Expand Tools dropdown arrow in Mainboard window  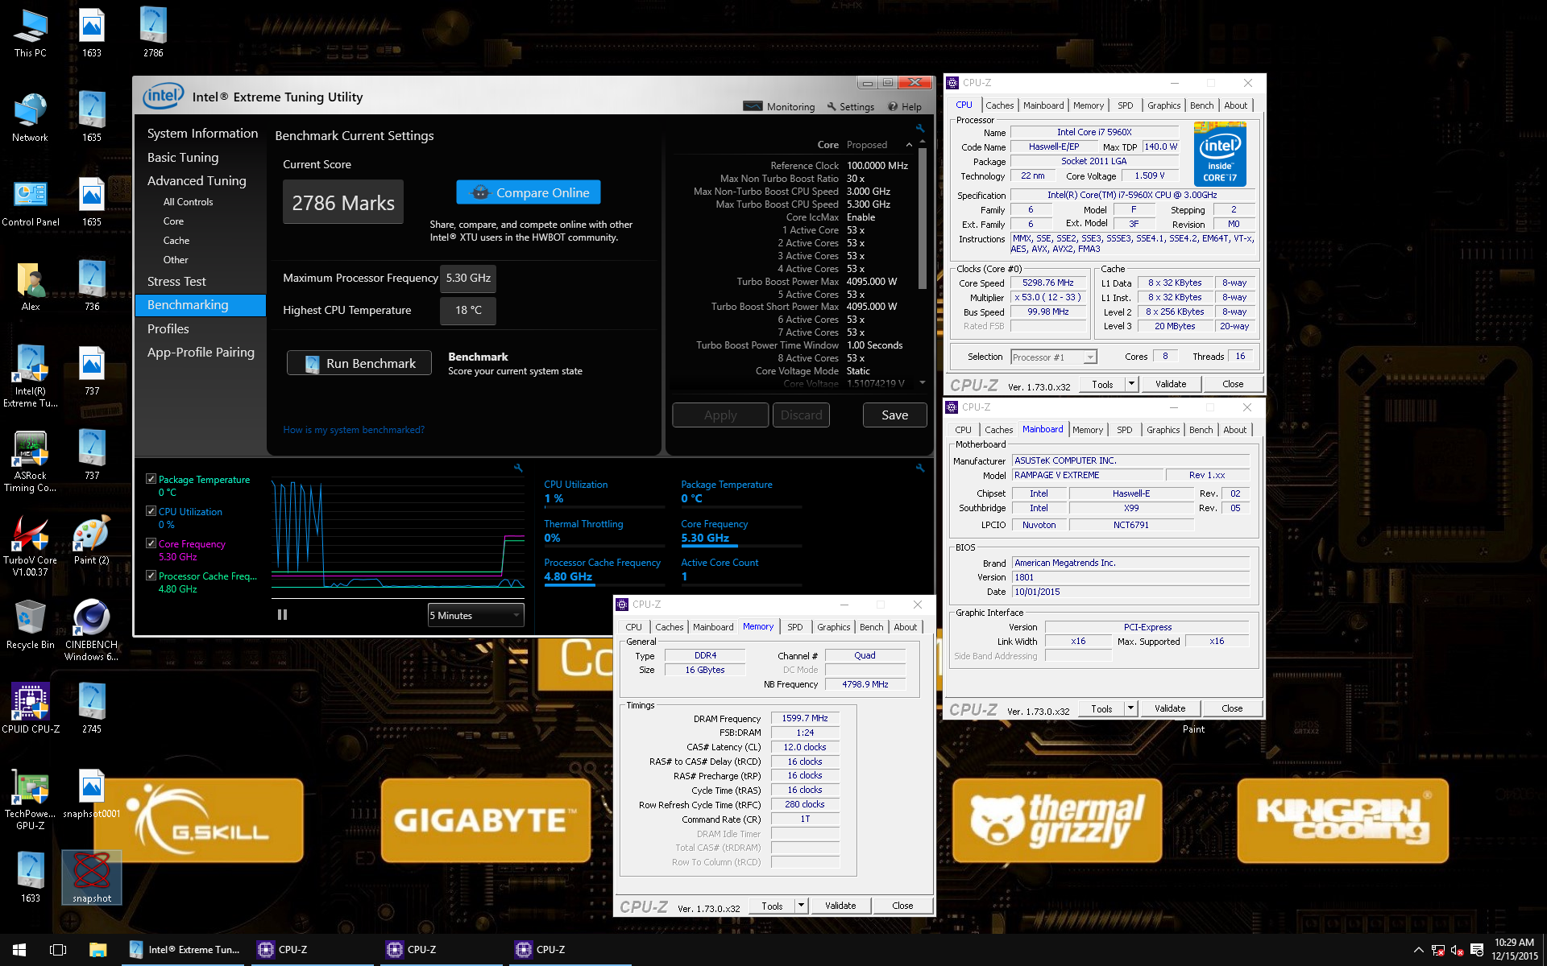point(1130,708)
